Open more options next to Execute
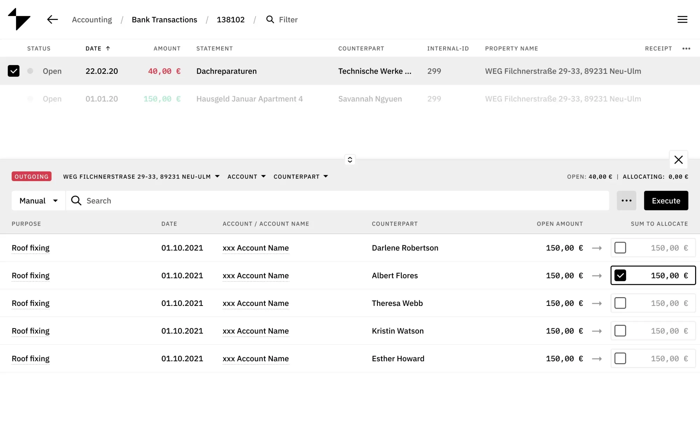Viewport: 700px width, 437px height. pyautogui.click(x=626, y=201)
